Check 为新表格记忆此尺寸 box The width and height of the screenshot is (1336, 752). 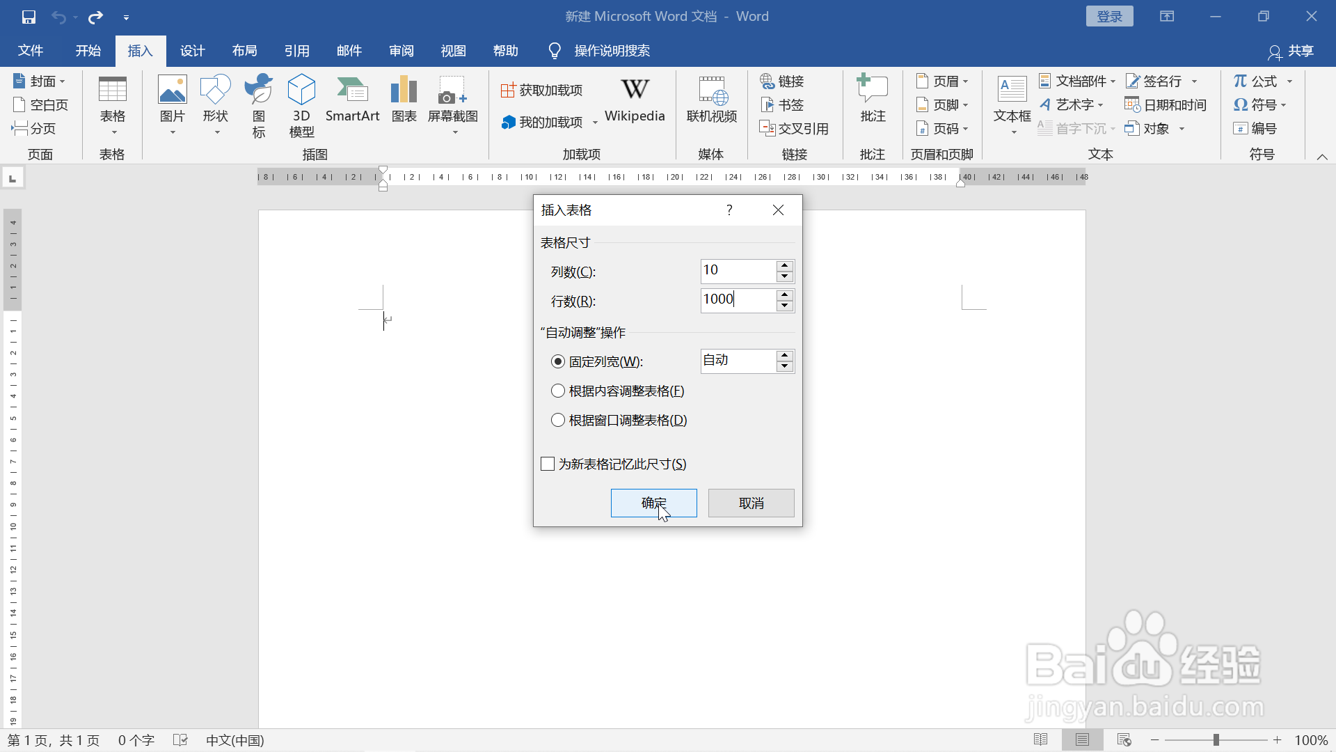[547, 463]
